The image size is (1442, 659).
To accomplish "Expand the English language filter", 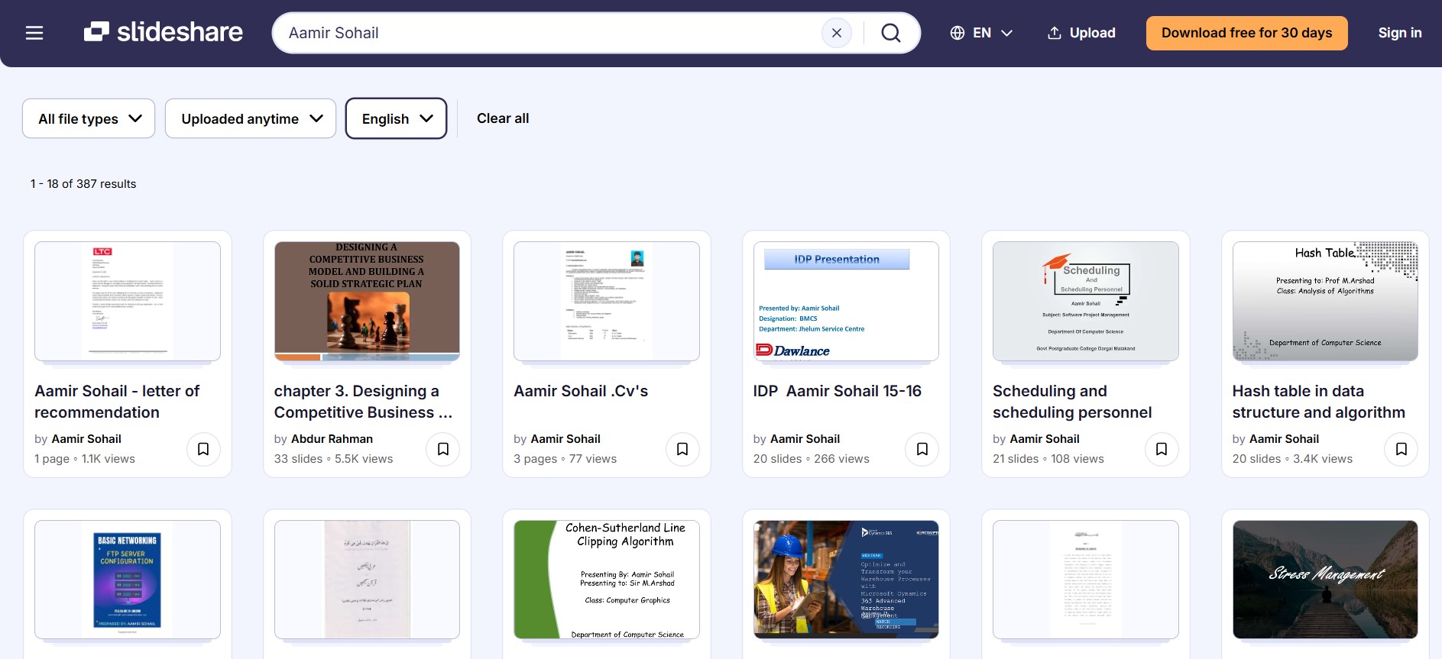I will (x=396, y=118).
